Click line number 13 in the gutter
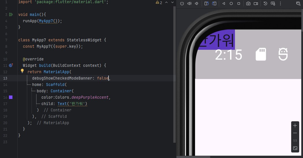Screen dimensions: 303x158 click(x=5, y=78)
